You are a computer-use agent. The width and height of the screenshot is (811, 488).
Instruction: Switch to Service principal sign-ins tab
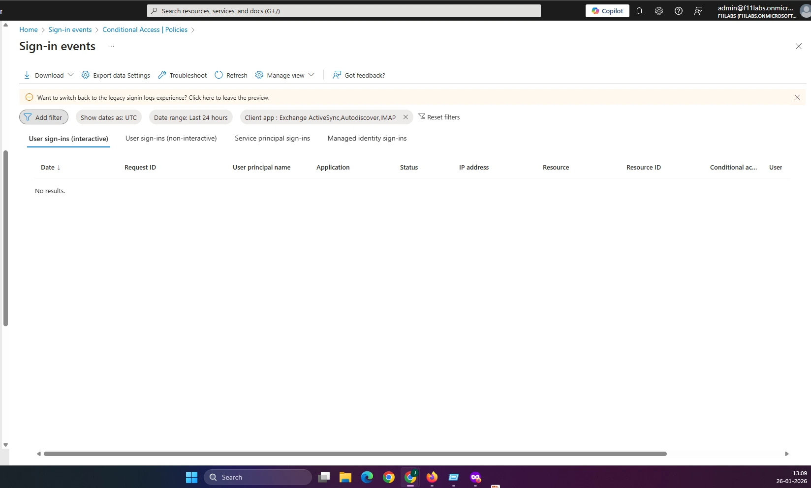[x=272, y=139]
